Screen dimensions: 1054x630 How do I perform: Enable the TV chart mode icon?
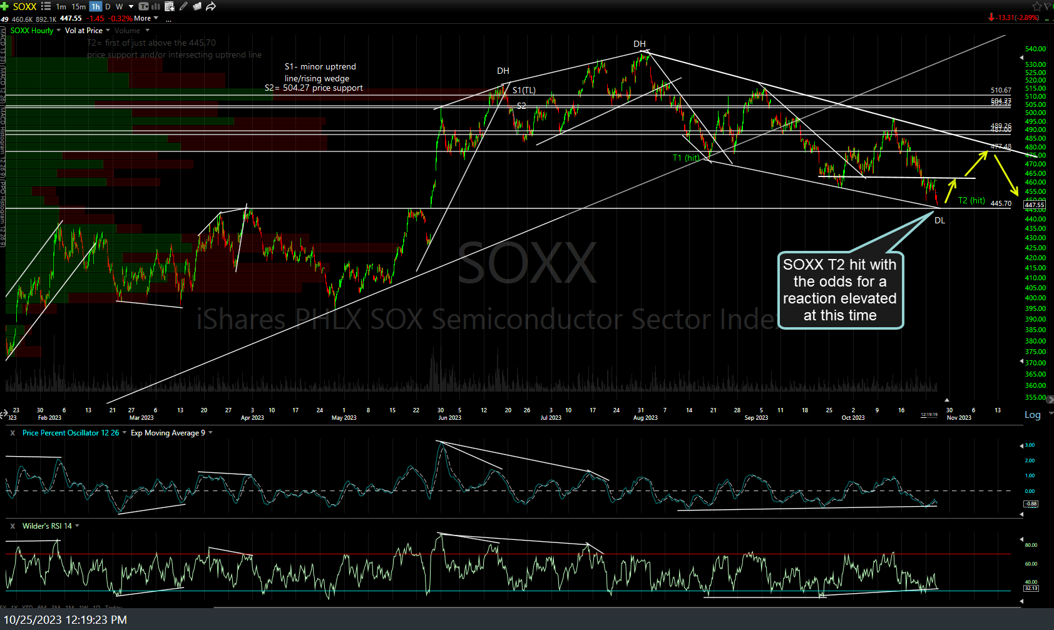pos(143,6)
